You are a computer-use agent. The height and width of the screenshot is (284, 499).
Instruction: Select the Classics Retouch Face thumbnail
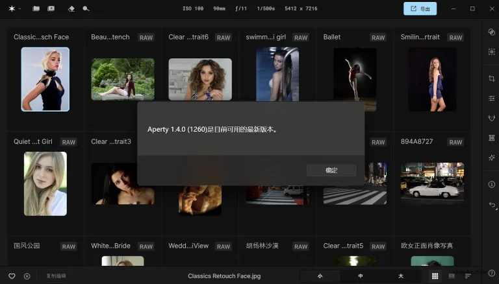point(45,79)
